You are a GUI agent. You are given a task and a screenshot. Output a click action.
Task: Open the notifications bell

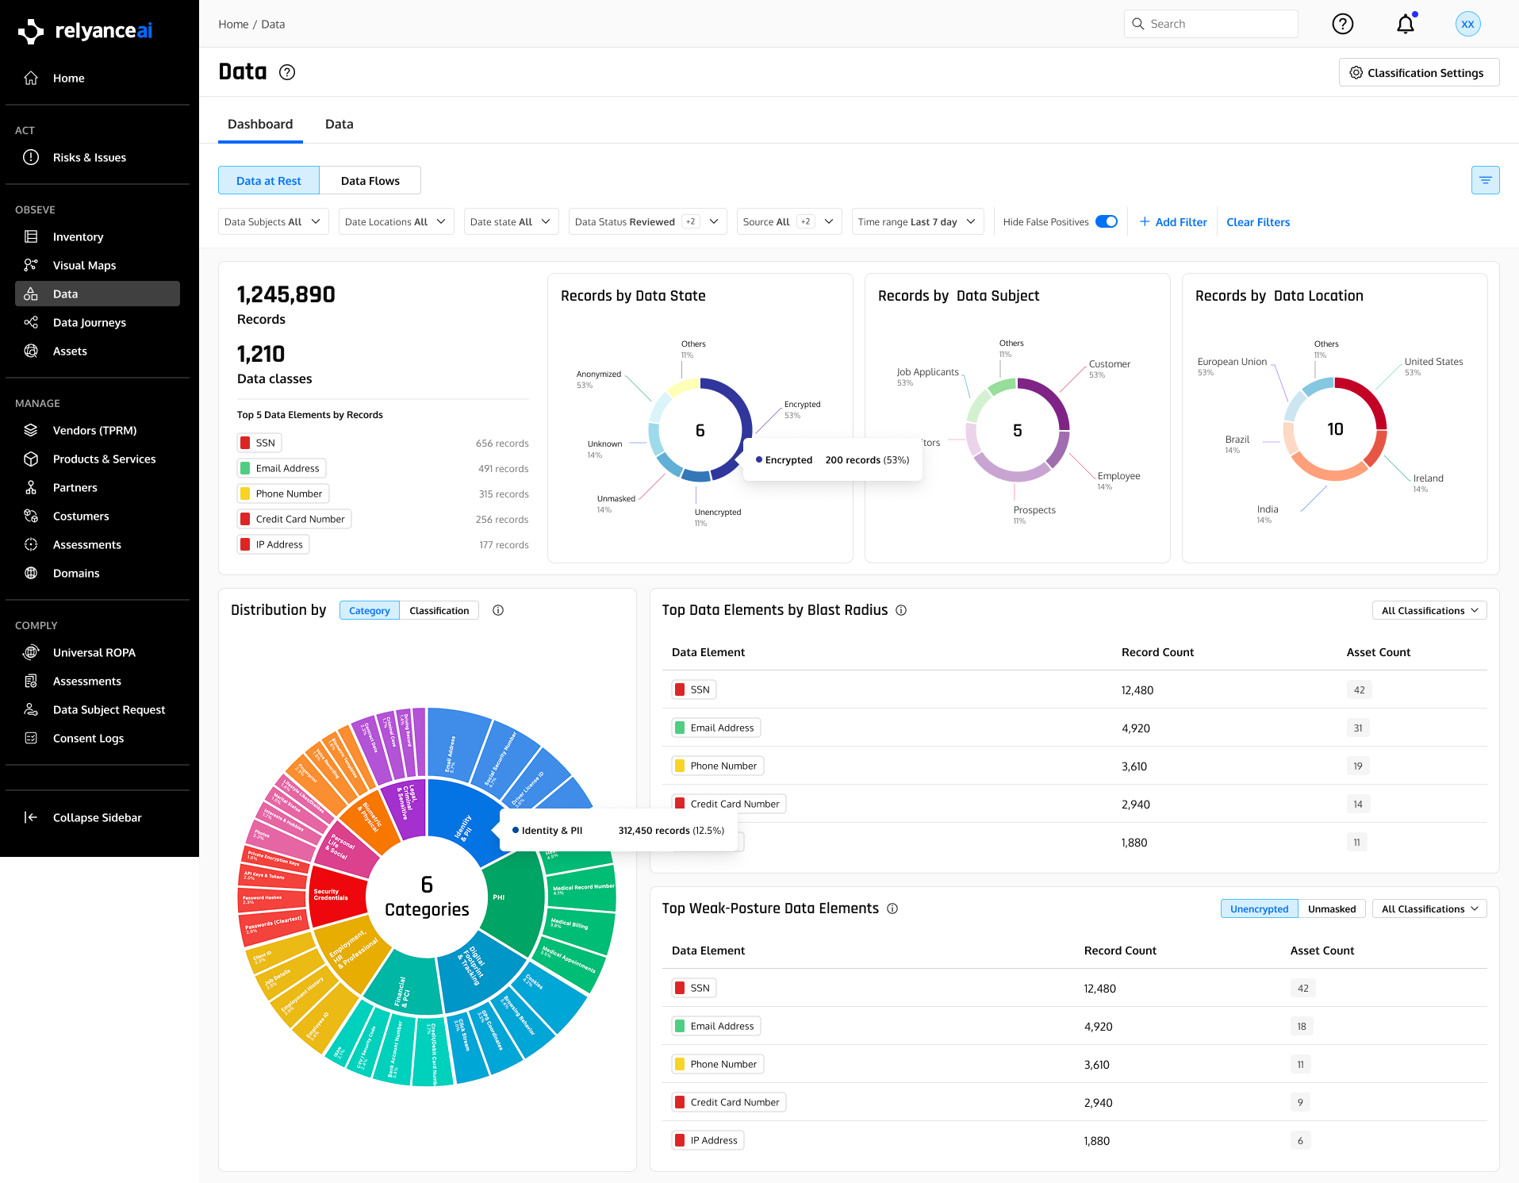[1406, 24]
